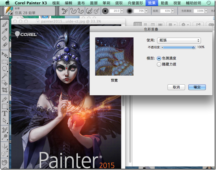
Task: Click the Finder share button
Action: point(198,25)
